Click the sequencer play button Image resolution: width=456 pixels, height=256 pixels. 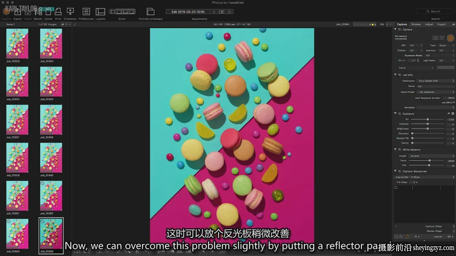(401, 236)
